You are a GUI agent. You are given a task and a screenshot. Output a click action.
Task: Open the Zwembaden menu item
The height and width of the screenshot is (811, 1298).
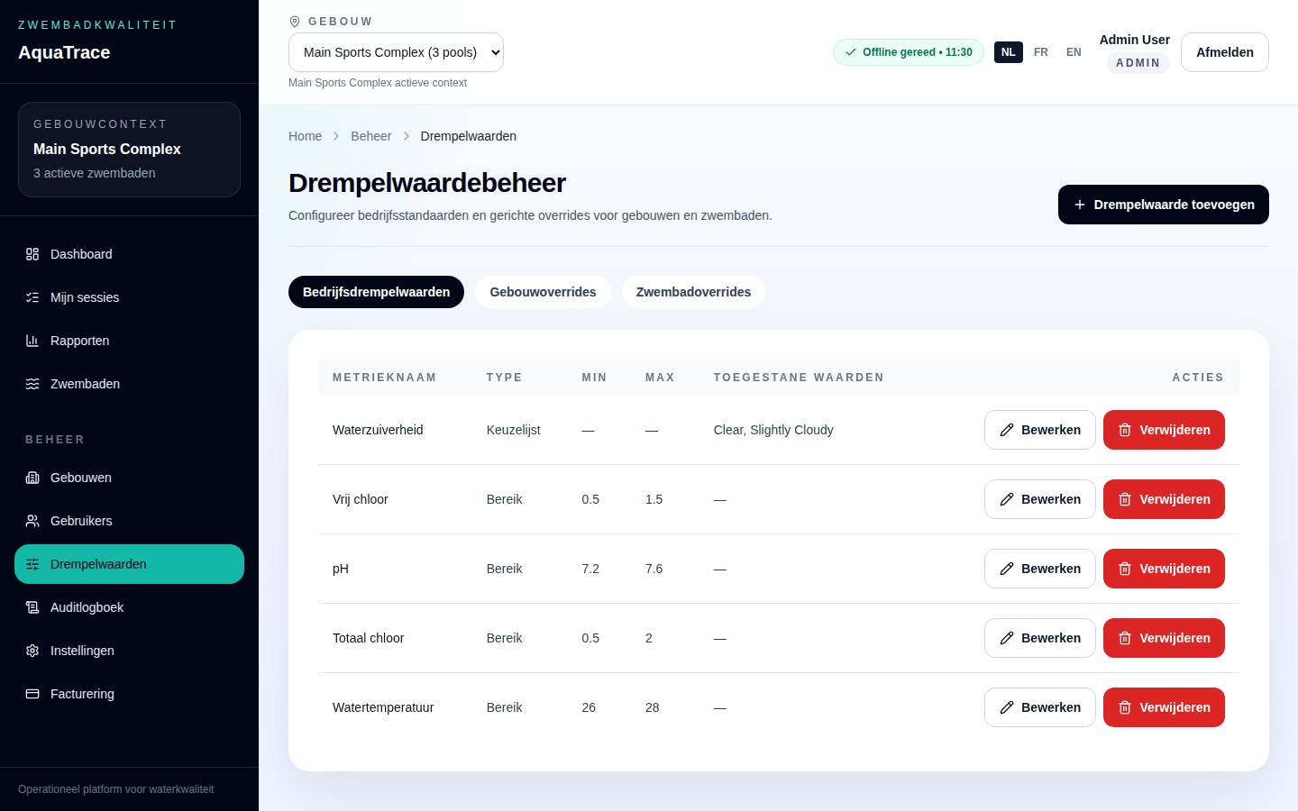tap(129, 384)
